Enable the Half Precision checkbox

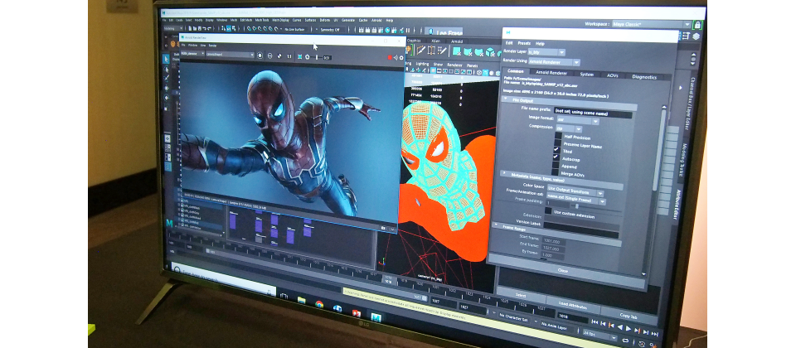558,136
